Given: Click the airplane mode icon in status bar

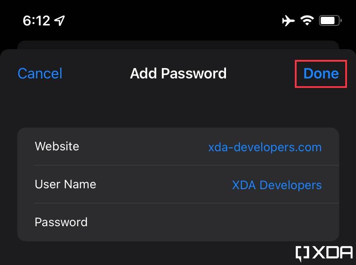Looking at the screenshot, I should 288,20.
